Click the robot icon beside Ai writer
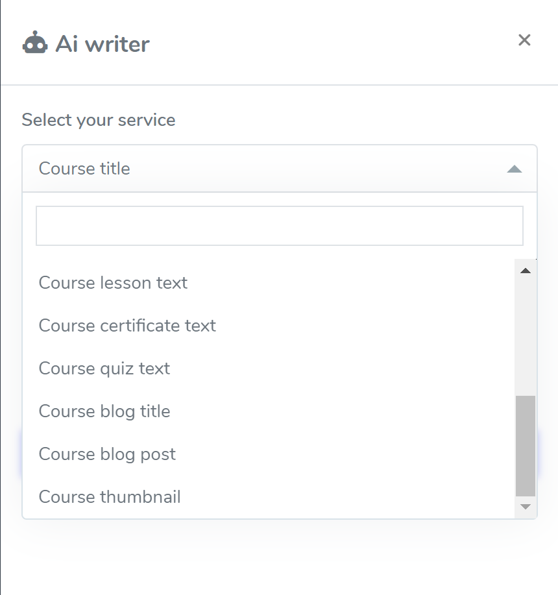This screenshot has height=595, width=558. 35,43
